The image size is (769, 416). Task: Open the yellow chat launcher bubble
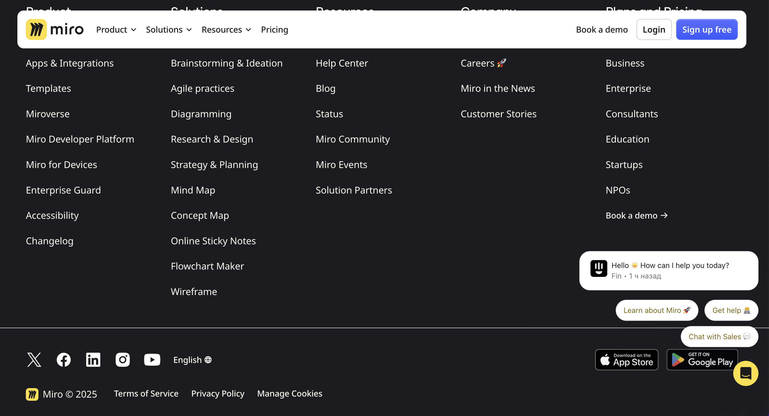745,373
